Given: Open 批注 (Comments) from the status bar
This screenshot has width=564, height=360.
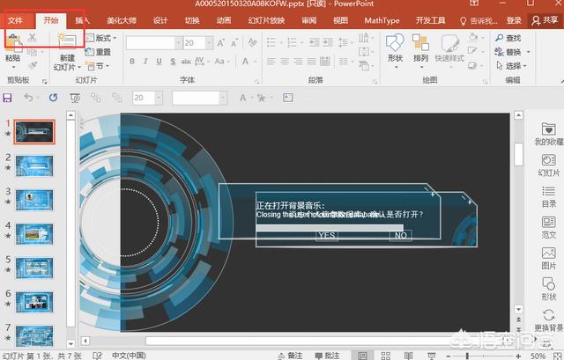Looking at the screenshot, I should (x=327, y=356).
